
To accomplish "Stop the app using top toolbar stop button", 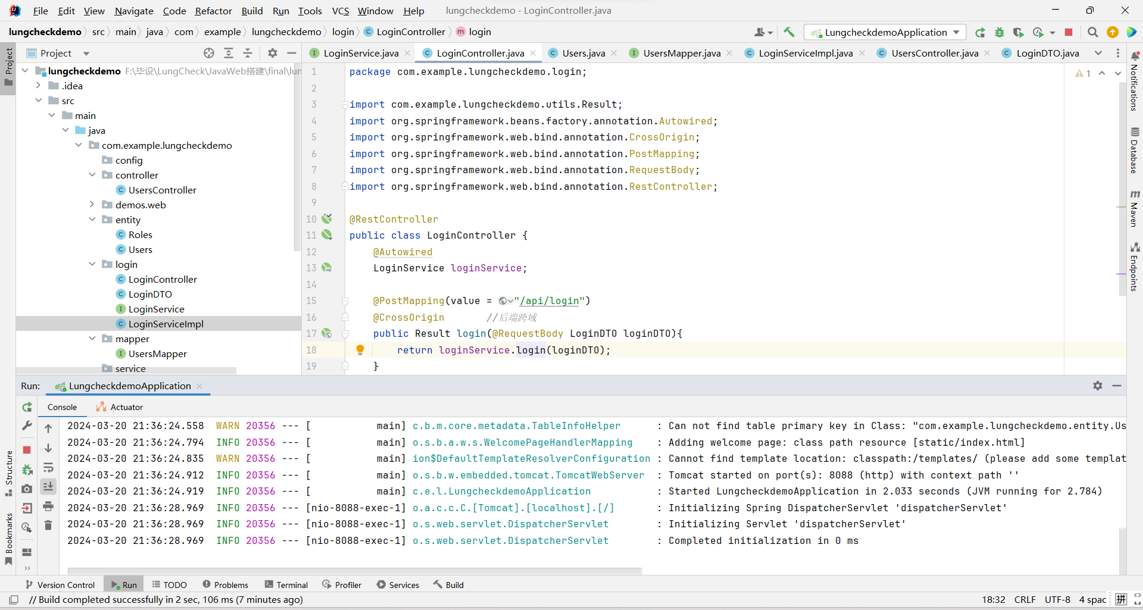I will (1069, 32).
